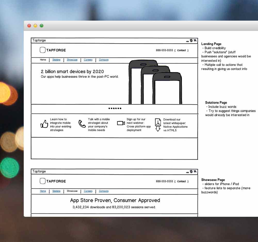The image size is (258, 242).
Task: Click the green macOS zoom button
Action: 42,26
